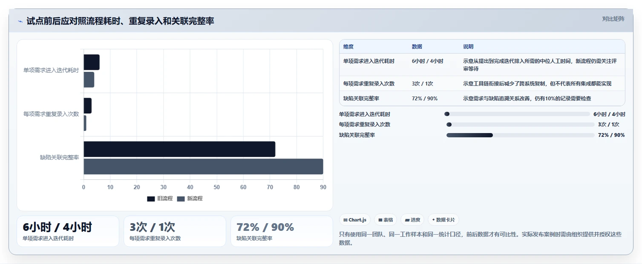Screen dimensions: 642x264
Task: Click the dark 旧流程 legend swatch
Action: [x=151, y=199]
